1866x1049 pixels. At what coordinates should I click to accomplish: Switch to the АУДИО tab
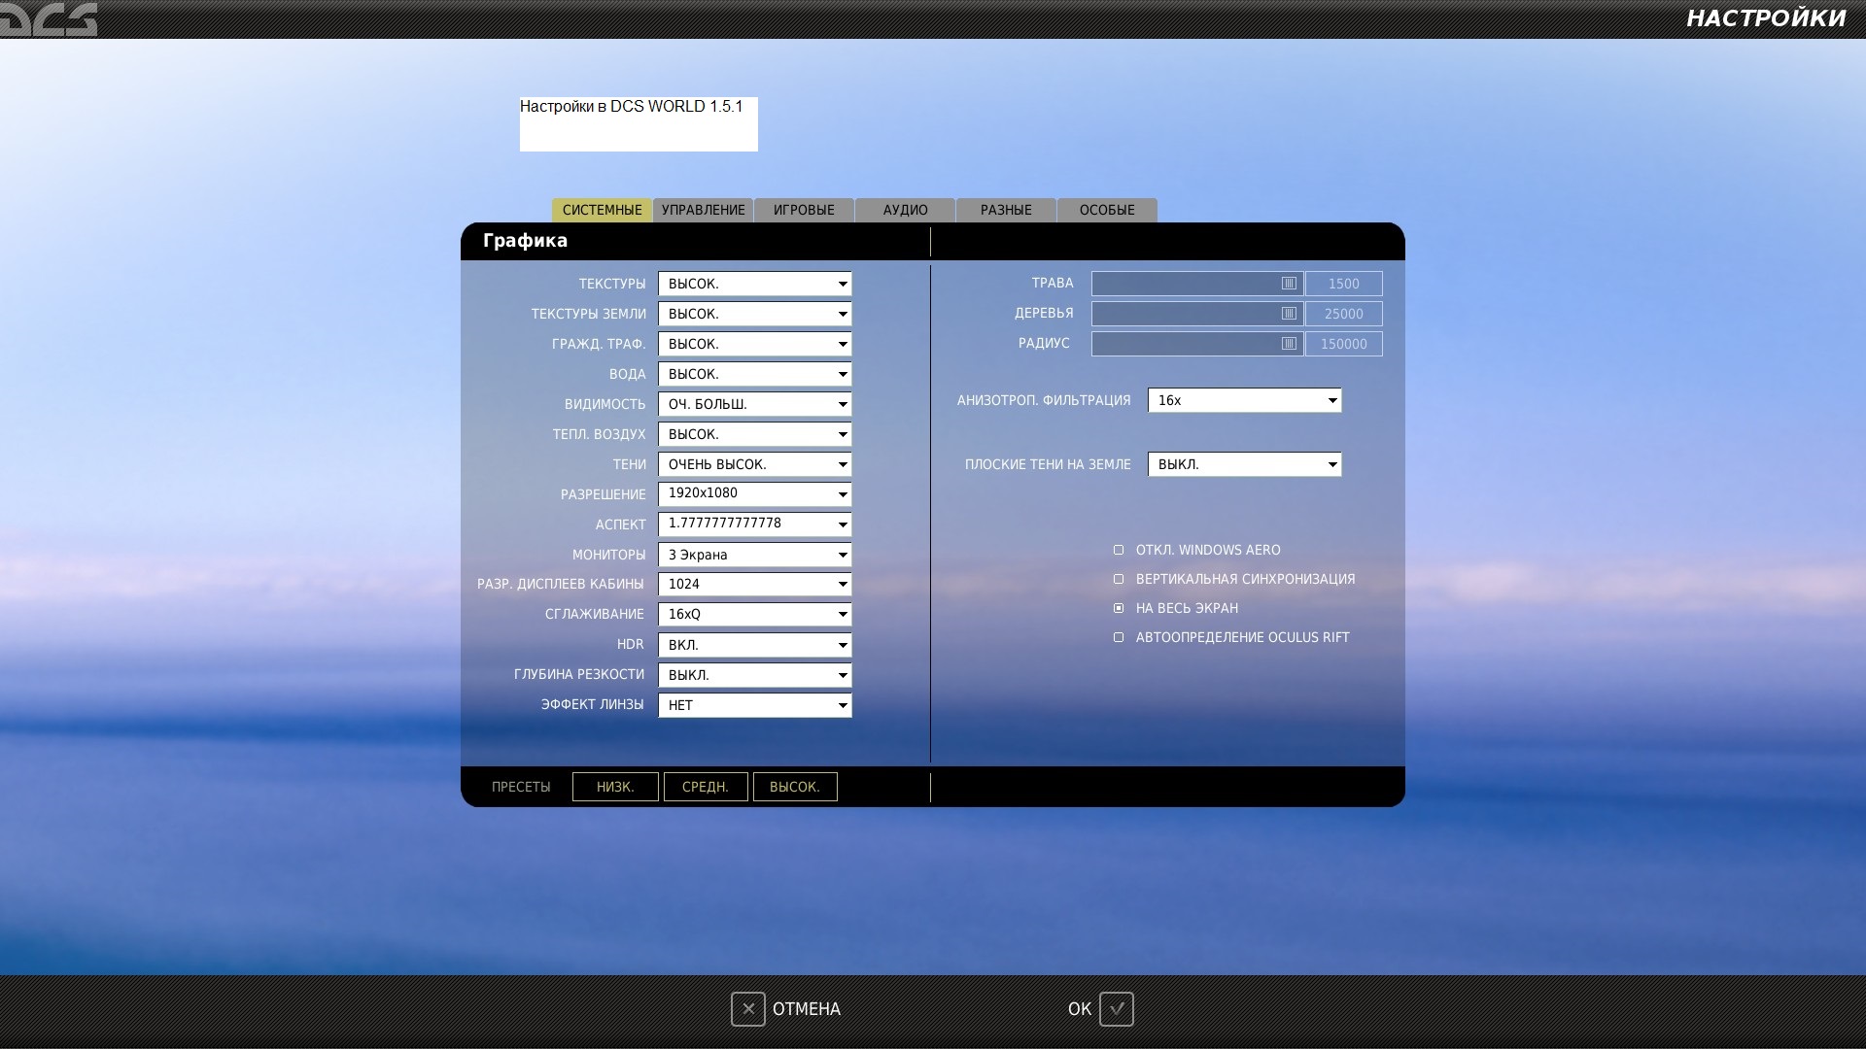click(x=905, y=210)
